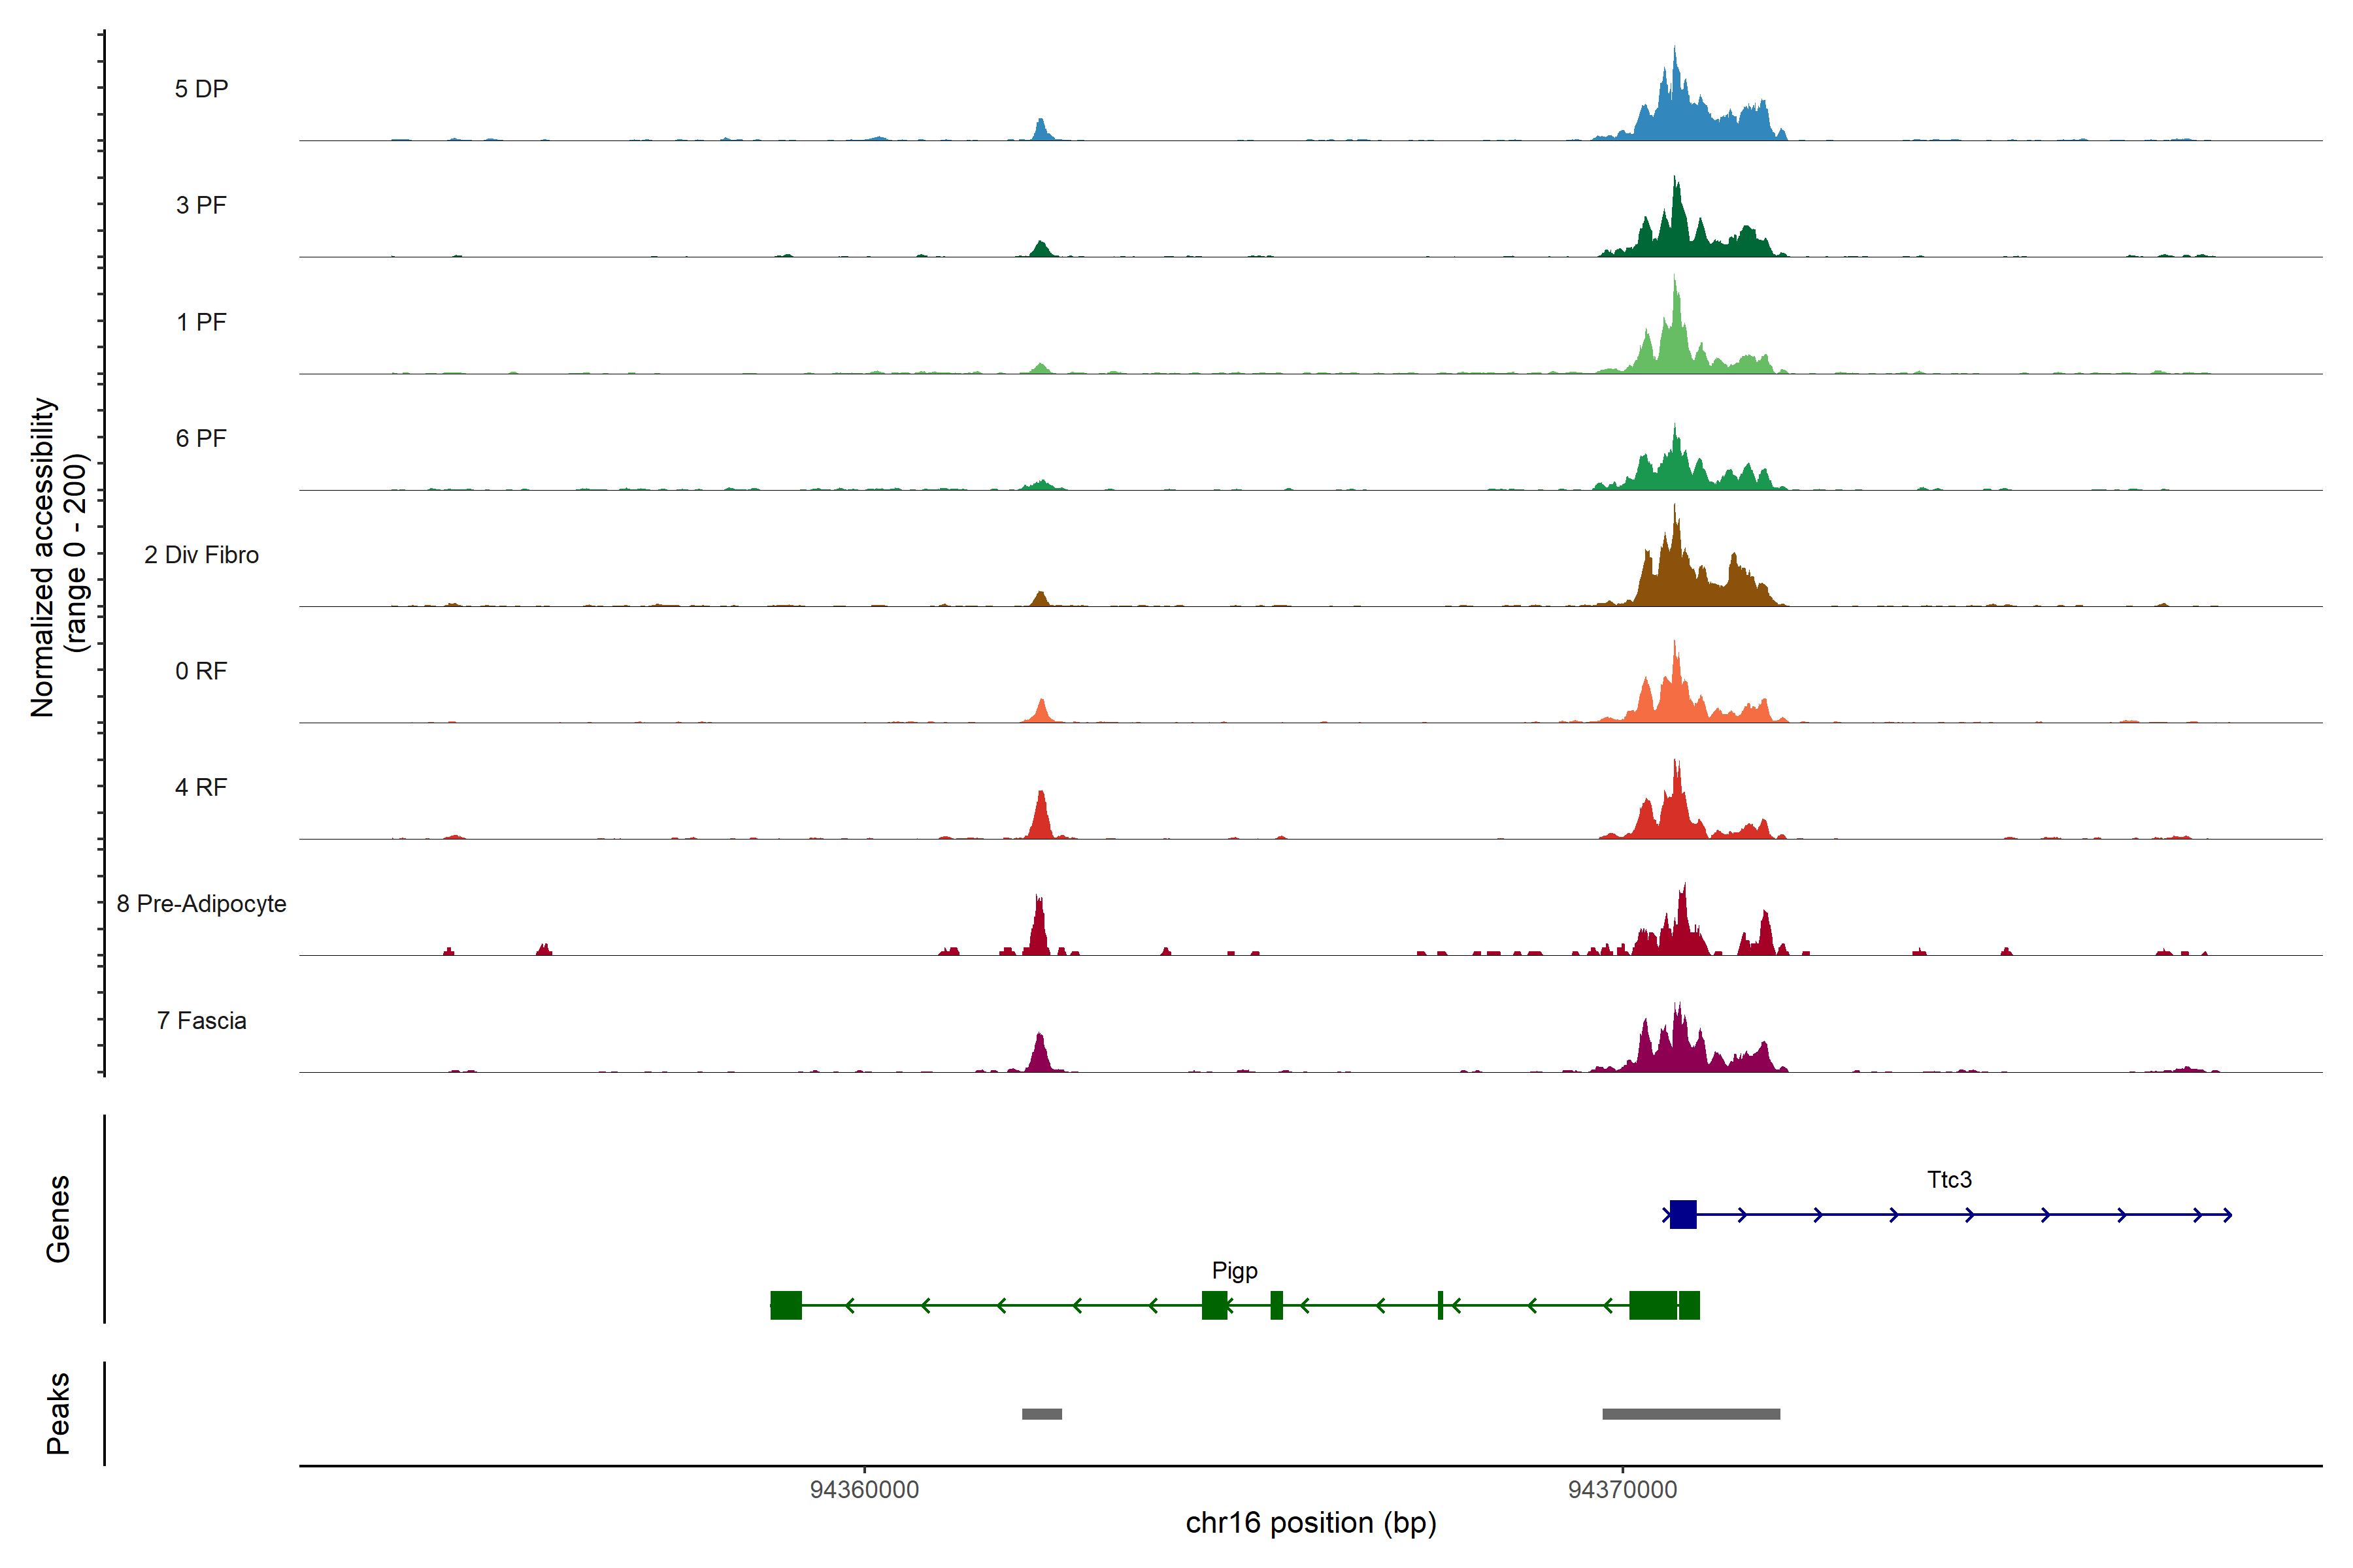Click the 5 DP track label
2353x1568 pixels.
click(201, 89)
